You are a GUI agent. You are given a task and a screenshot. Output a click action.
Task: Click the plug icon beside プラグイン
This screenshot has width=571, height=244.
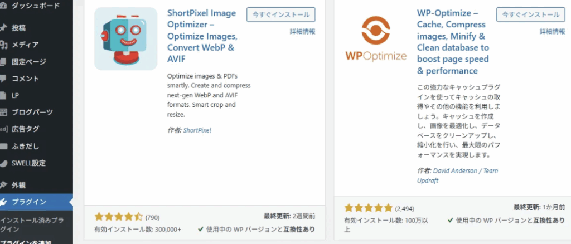click(x=3, y=202)
